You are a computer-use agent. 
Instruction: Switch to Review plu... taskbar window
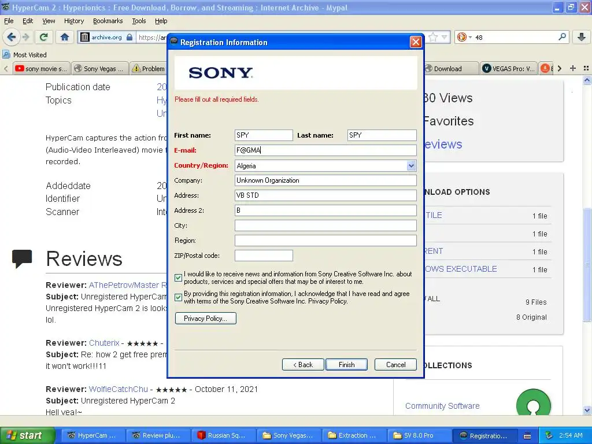[157, 435]
